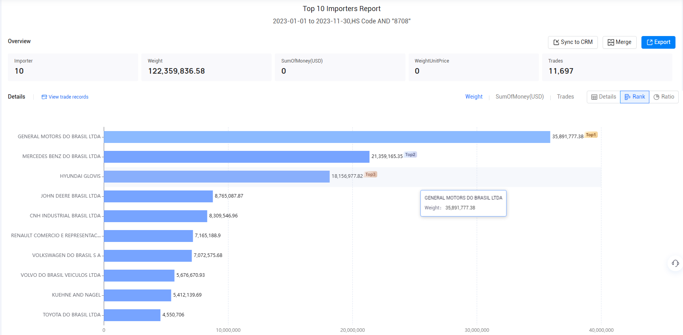Viewport: 683px width, 335px height.
Task: Click the Trades total 11,697 value
Action: [561, 71]
